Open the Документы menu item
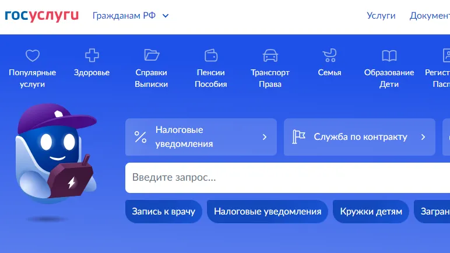This screenshot has width=450, height=253. 430,16
